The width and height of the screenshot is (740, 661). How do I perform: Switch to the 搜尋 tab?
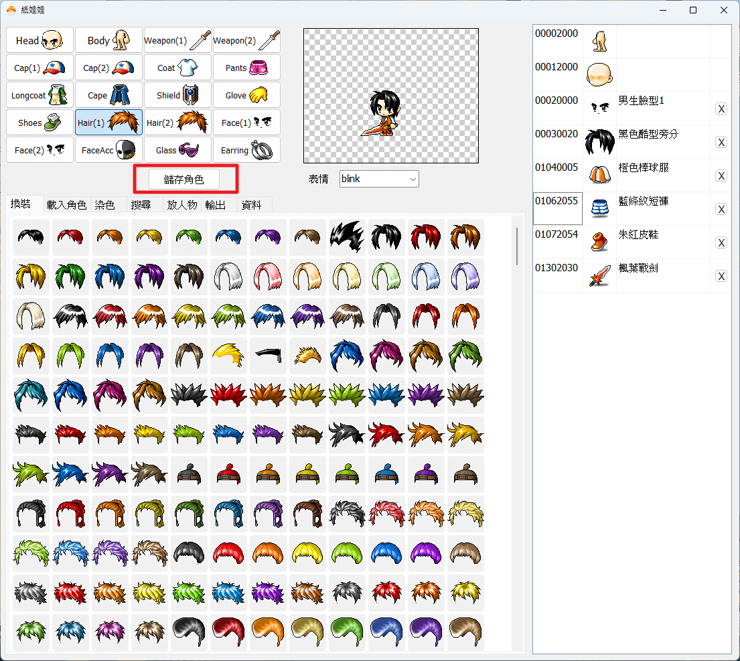point(141,205)
